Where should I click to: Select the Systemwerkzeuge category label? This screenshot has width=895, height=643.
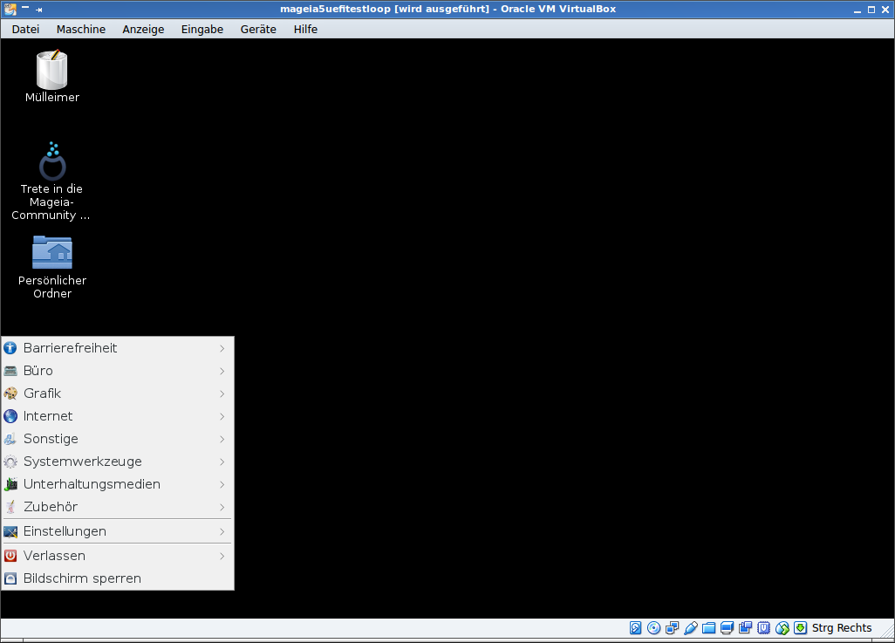tap(83, 462)
